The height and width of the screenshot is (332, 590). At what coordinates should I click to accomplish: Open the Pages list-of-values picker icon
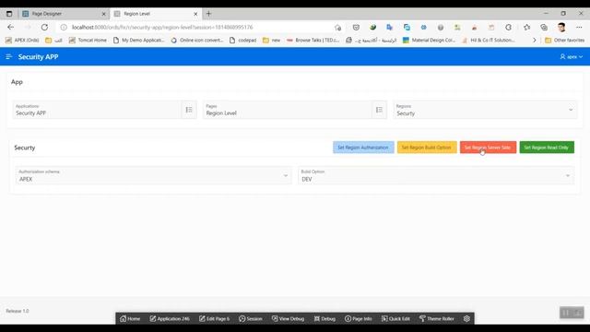point(379,110)
